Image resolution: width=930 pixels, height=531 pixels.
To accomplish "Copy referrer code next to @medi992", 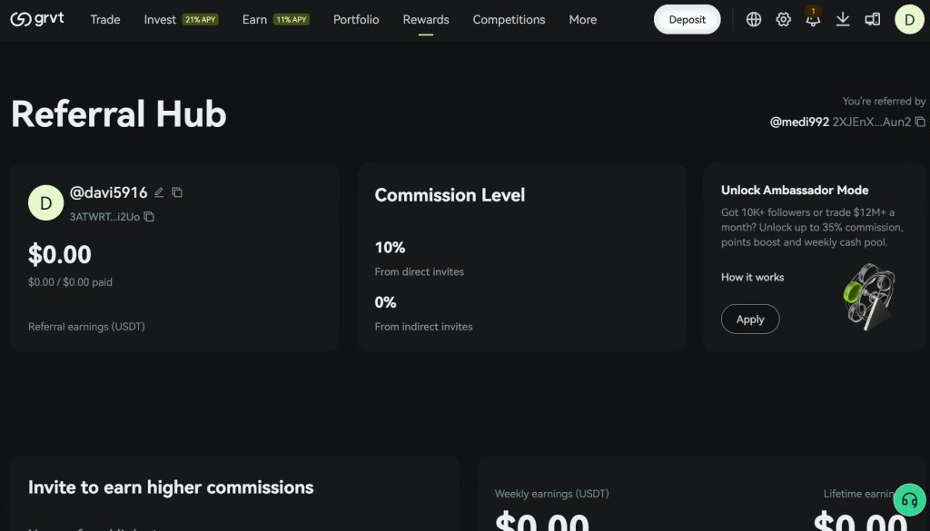I will [x=920, y=120].
